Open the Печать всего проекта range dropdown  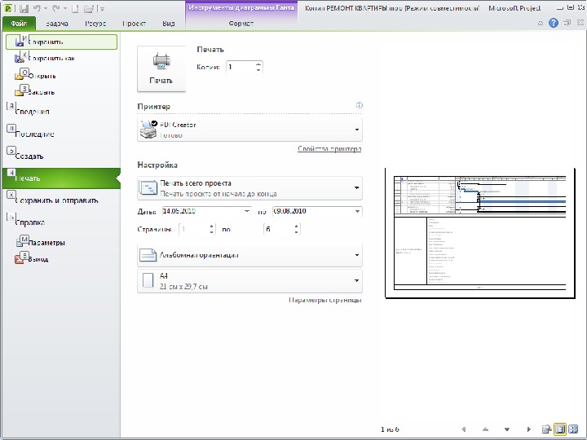[249, 188]
